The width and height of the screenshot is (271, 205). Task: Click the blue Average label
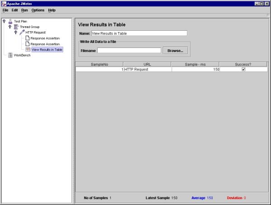click(x=198, y=198)
